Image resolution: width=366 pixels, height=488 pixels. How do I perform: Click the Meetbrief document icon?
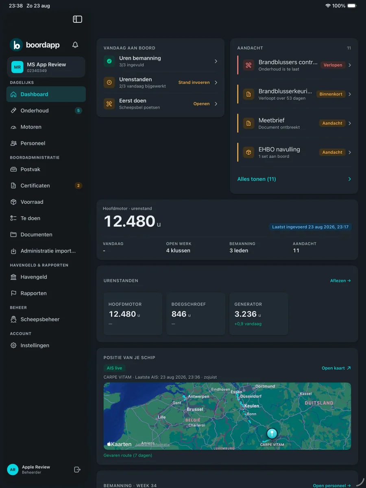tap(248, 123)
